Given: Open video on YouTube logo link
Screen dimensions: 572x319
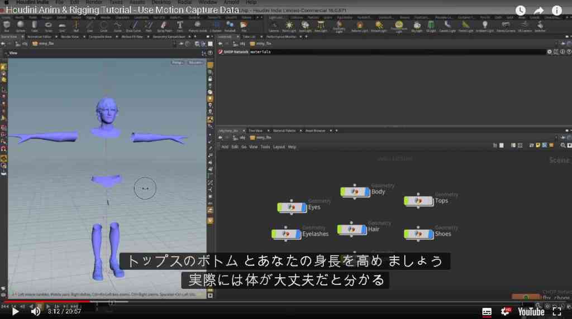Looking at the screenshot, I should click(531, 312).
